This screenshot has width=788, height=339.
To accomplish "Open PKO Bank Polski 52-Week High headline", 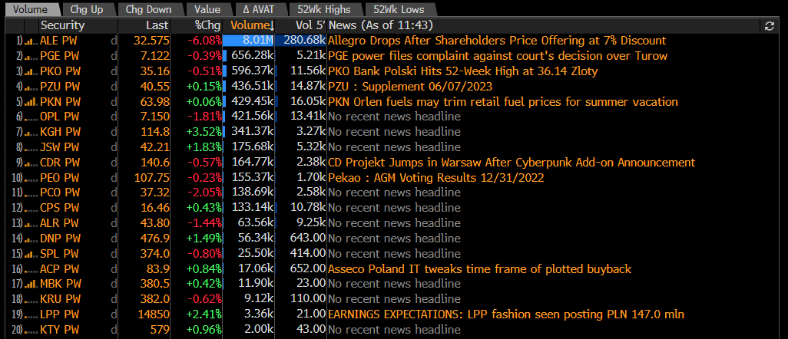I will (463, 71).
